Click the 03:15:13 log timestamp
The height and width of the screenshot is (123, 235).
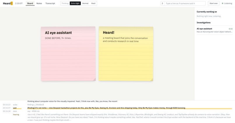pos(7,105)
